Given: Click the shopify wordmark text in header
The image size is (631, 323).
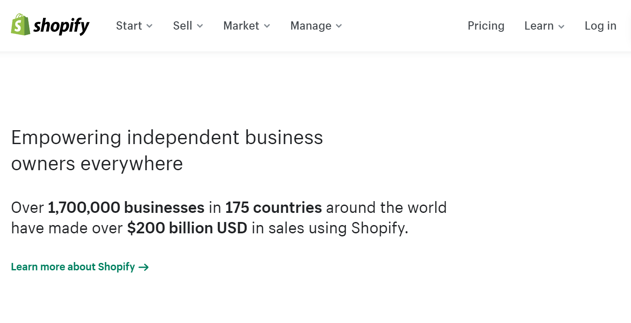Looking at the screenshot, I should click(x=61, y=26).
